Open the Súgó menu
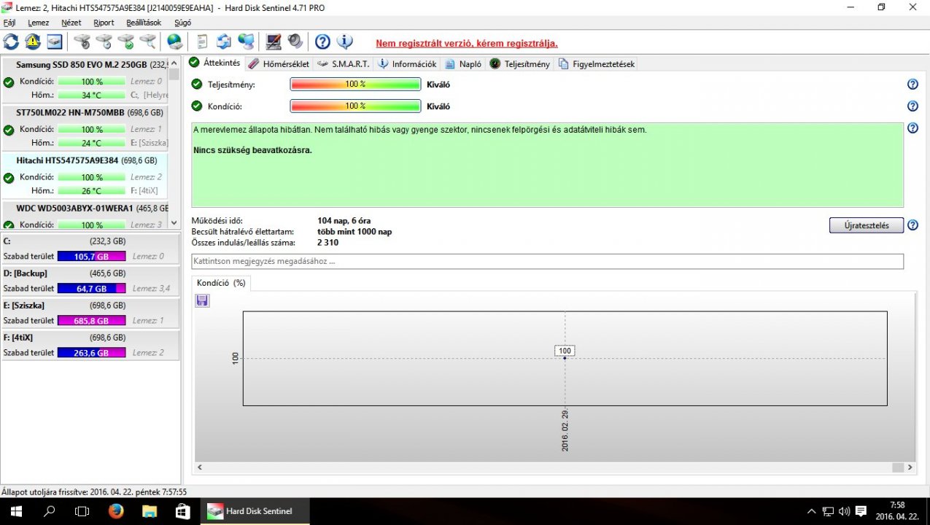Viewport: 930px width, 525px height. tap(183, 23)
